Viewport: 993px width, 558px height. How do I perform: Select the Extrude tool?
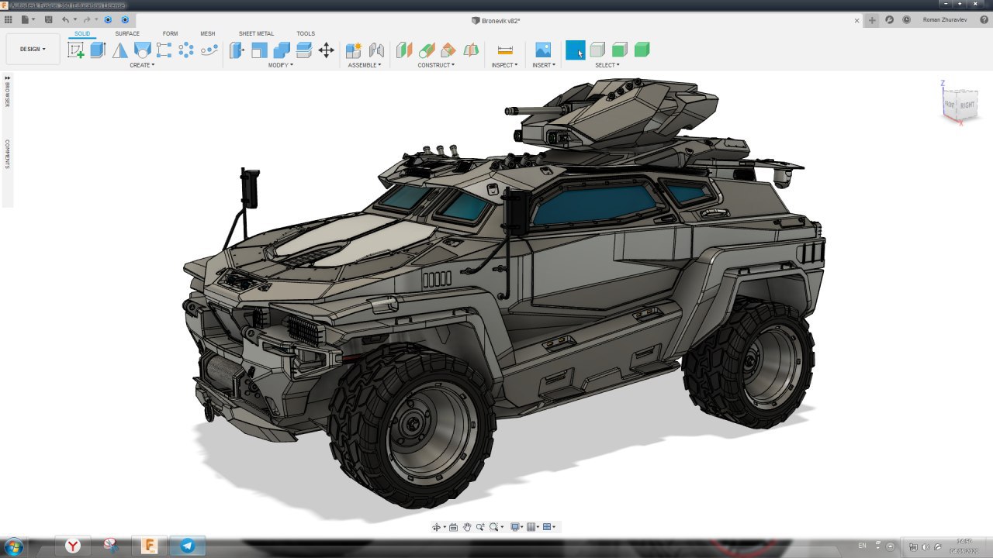97,50
